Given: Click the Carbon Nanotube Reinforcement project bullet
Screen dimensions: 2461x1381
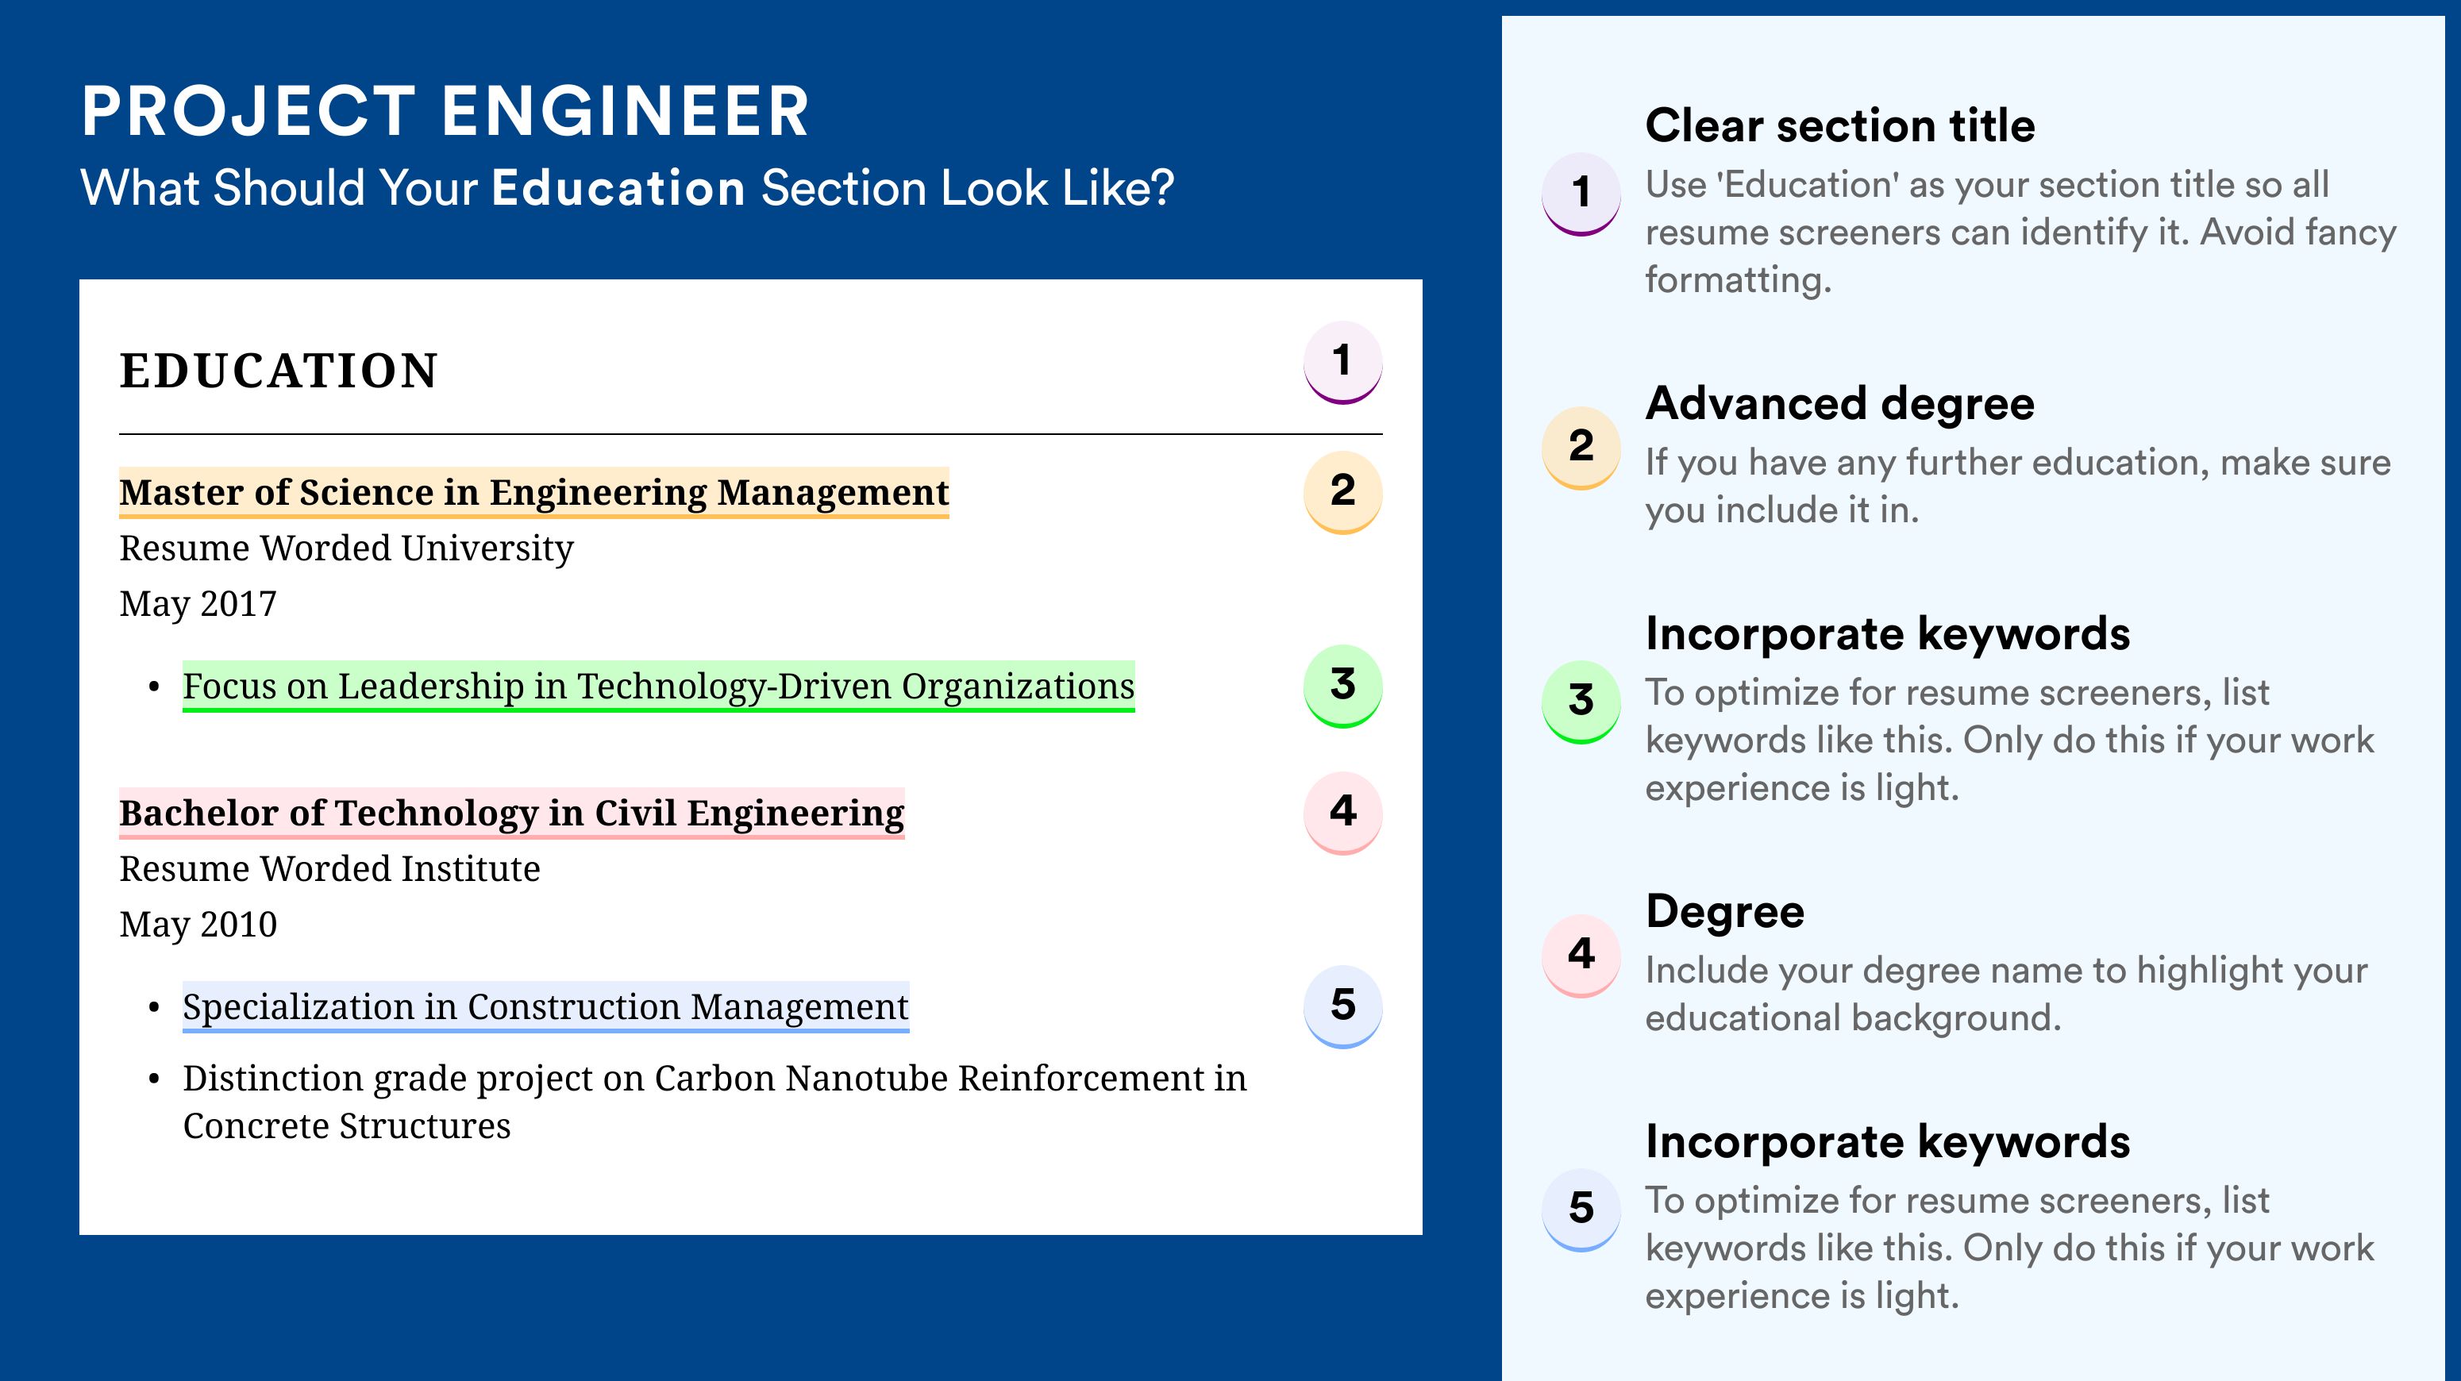Looking at the screenshot, I should [714, 1101].
